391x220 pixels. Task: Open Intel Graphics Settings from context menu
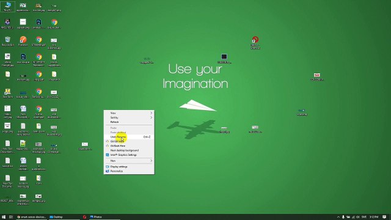pyautogui.click(x=129, y=155)
